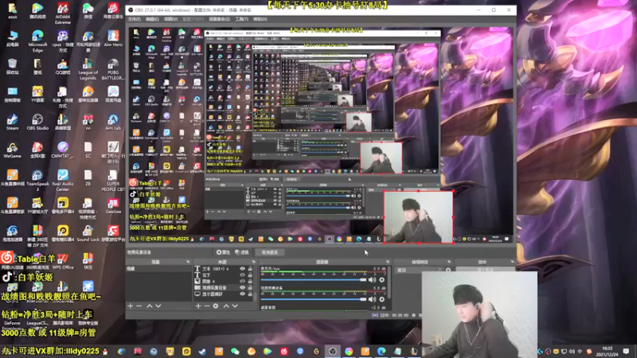Select the video capture device source row
The image size is (637, 358).
click(x=225, y=287)
